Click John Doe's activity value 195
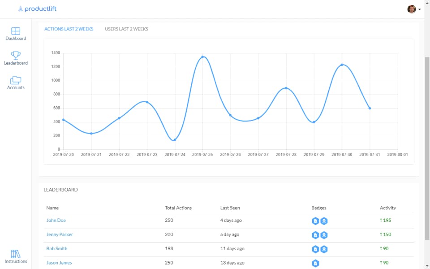 (x=386, y=220)
